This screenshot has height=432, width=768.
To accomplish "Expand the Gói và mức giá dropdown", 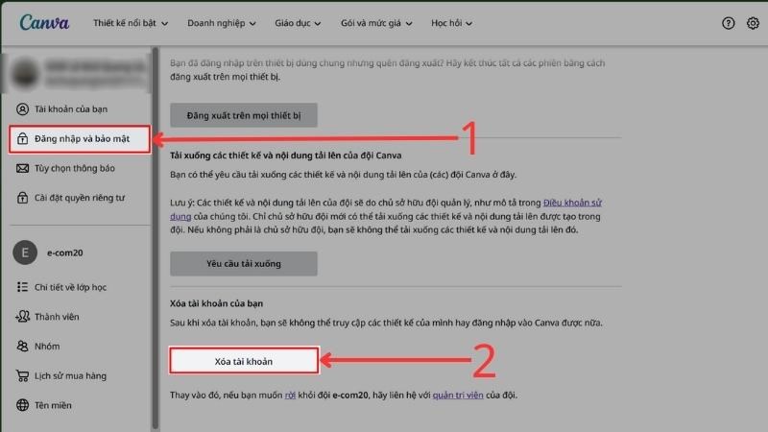I will click(376, 23).
